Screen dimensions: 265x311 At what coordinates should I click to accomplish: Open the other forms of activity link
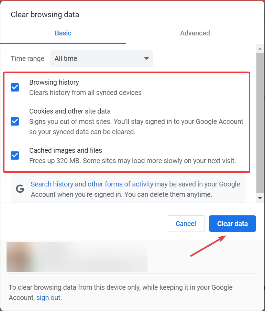[x=120, y=184]
